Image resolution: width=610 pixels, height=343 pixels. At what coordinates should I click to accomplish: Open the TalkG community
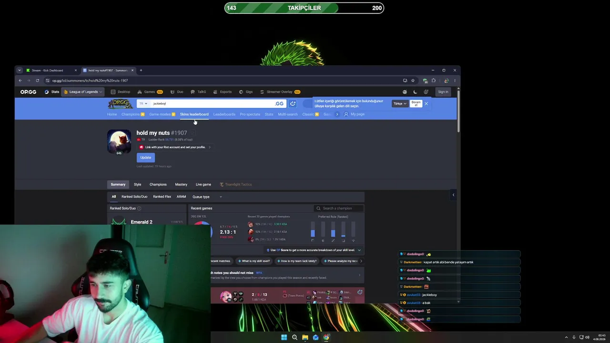point(198,92)
